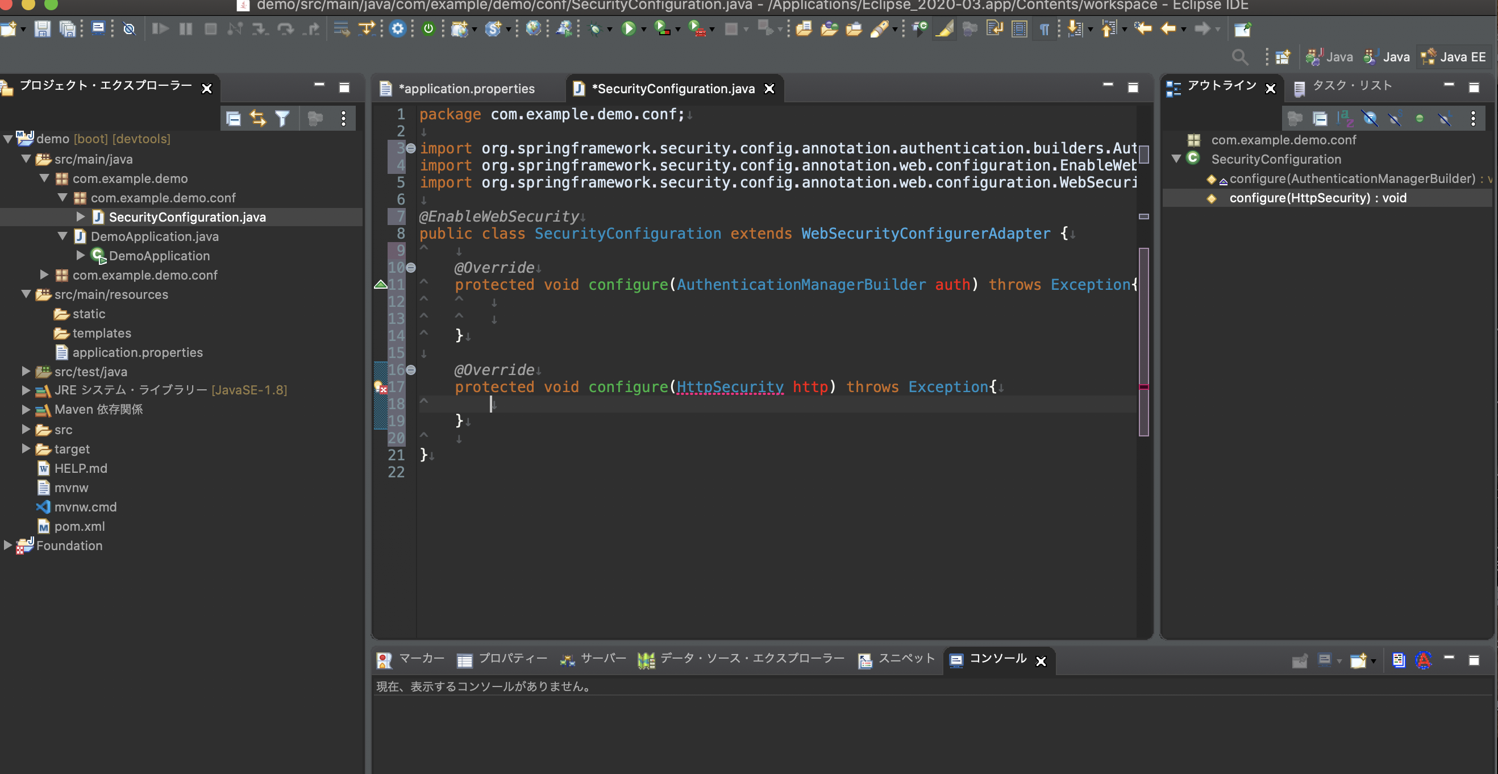Select configure(HttpSecurity) in Outline
1498x774 pixels.
point(1317,198)
